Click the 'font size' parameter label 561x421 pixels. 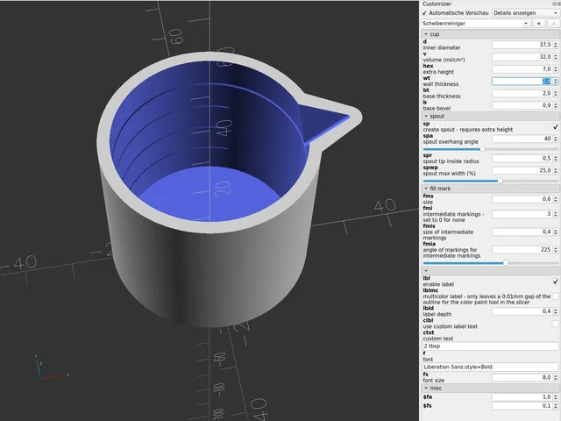click(x=433, y=380)
